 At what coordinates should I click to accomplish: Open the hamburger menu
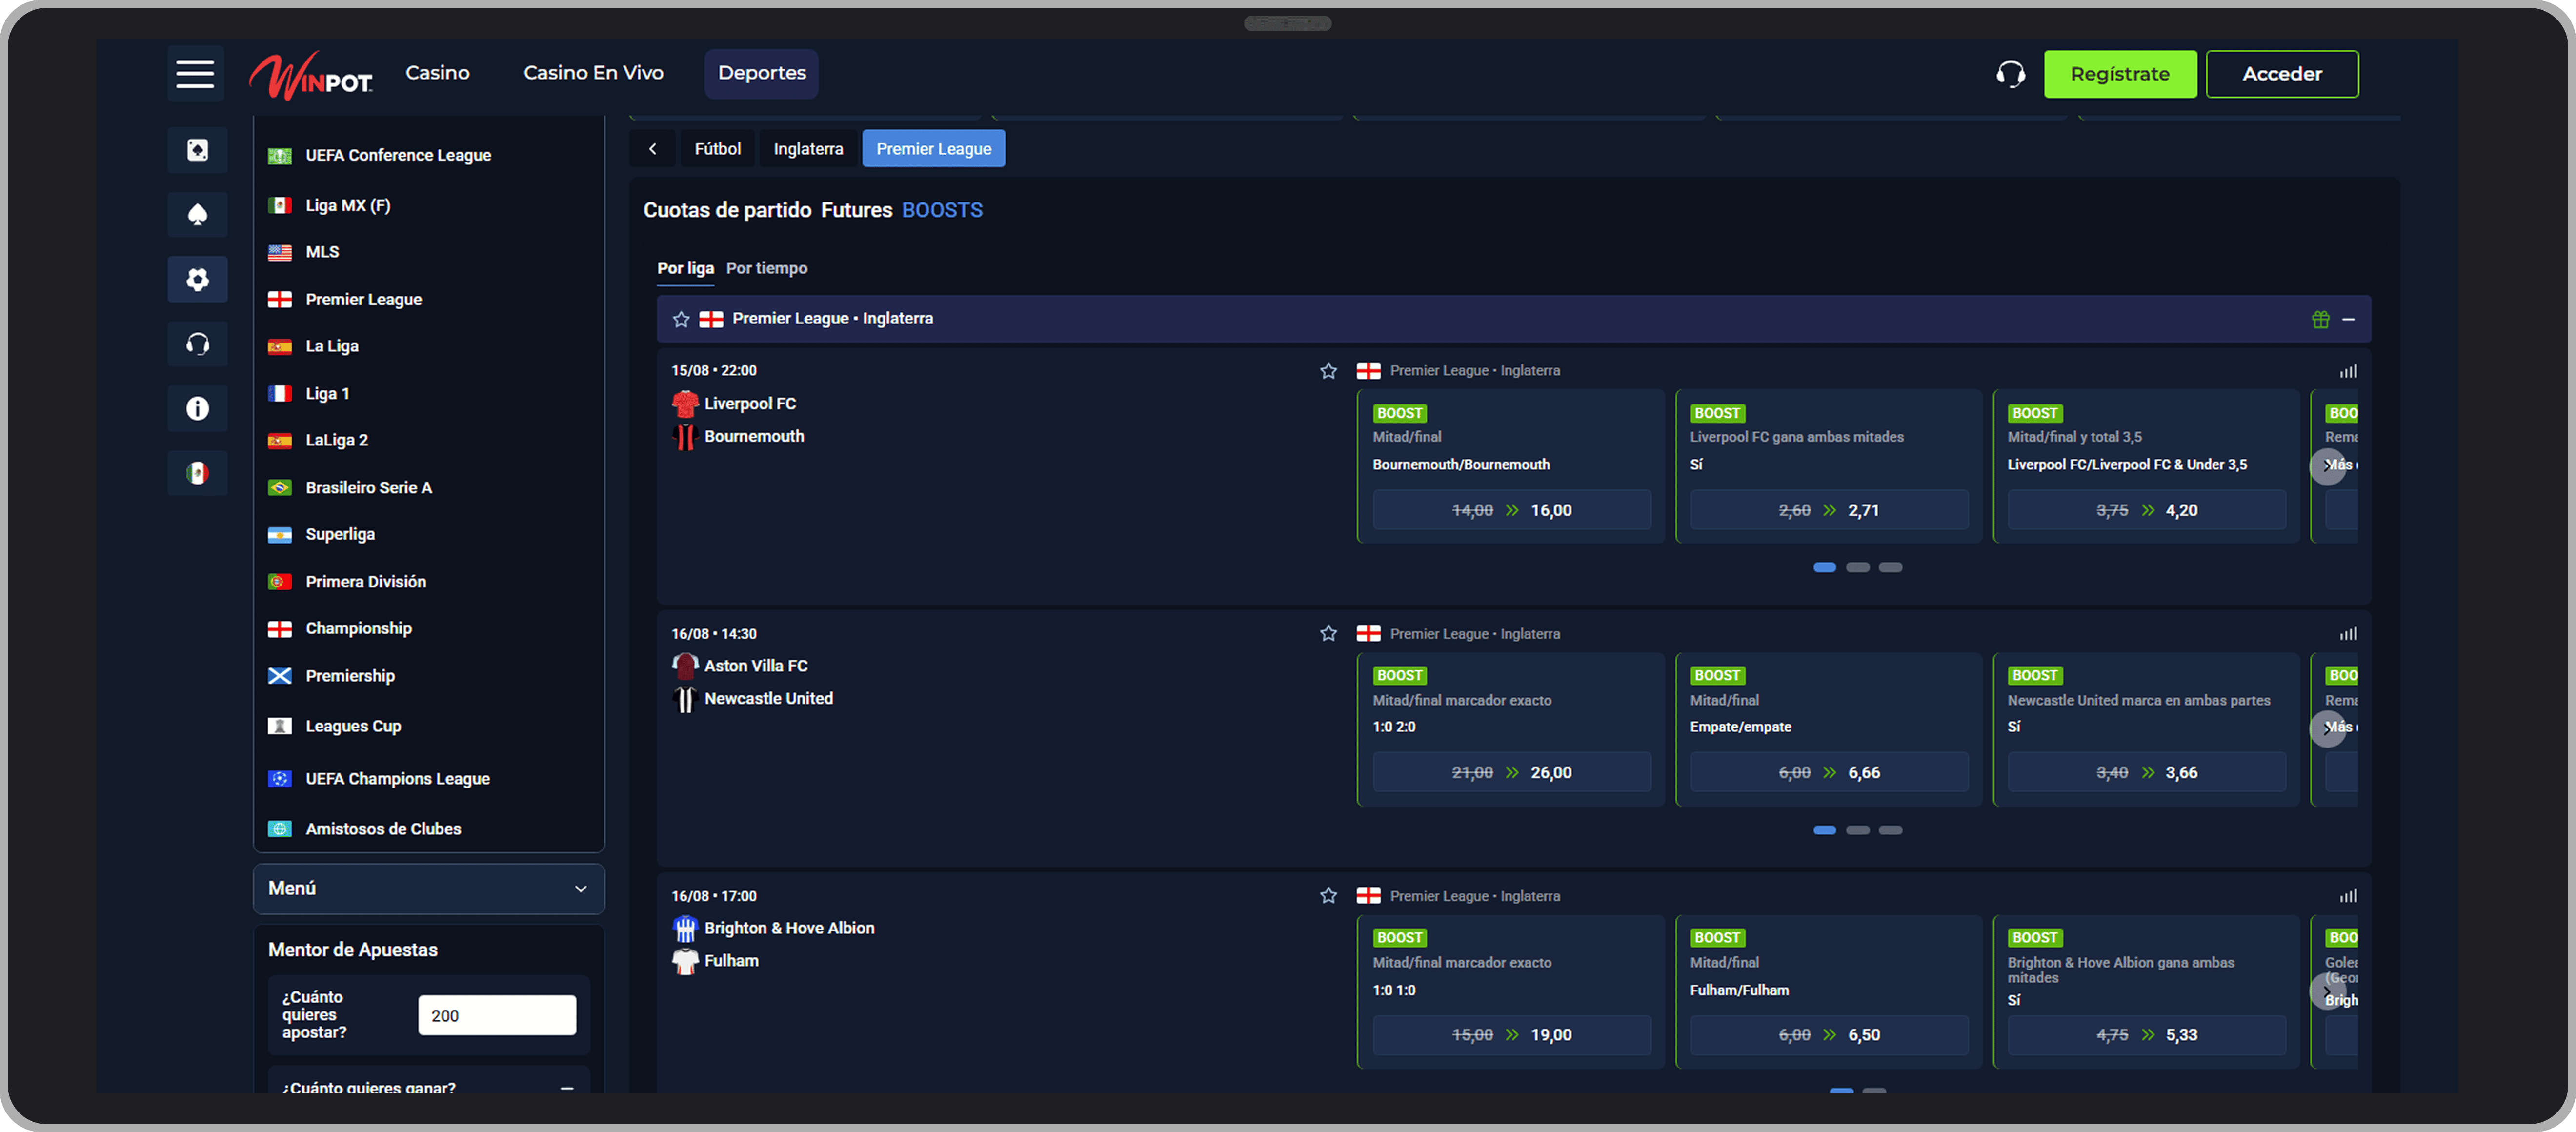[x=195, y=73]
